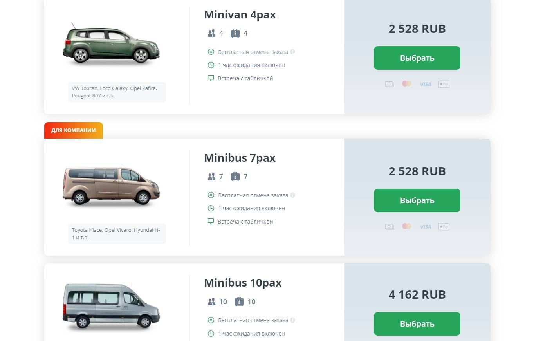Screen dimensions: 534x341
Task: Click cash icon under Minibus 7pax price
Action: 389,227
